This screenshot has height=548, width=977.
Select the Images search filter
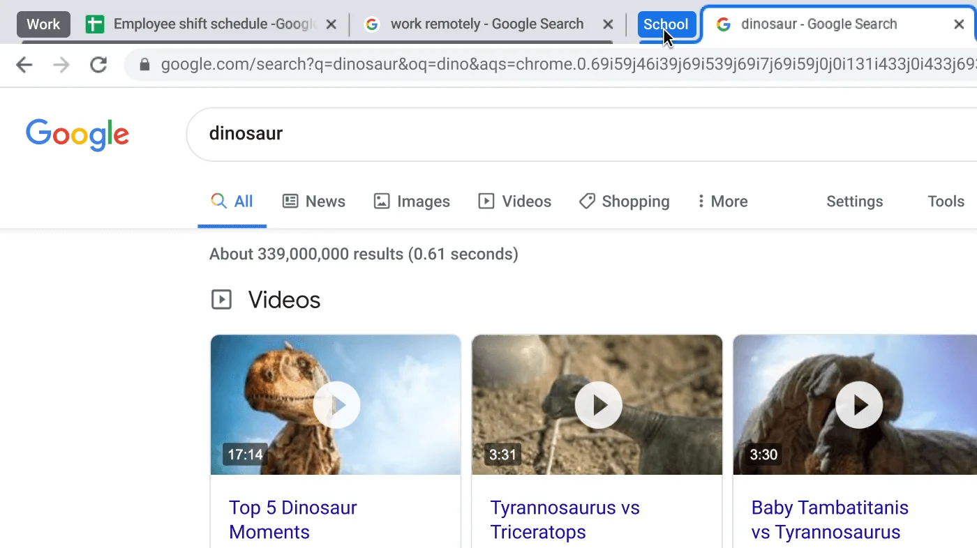412,201
